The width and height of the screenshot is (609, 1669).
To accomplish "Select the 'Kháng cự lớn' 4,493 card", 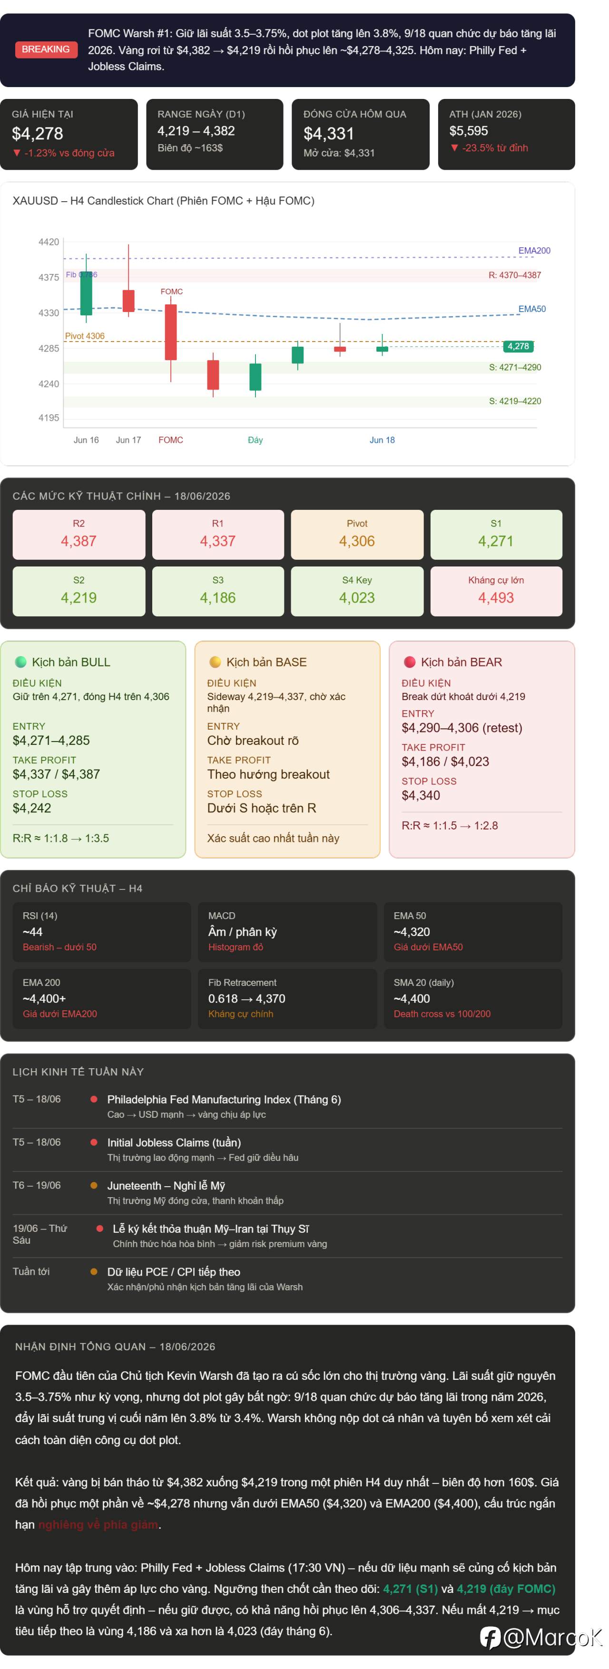I will pyautogui.click(x=496, y=591).
